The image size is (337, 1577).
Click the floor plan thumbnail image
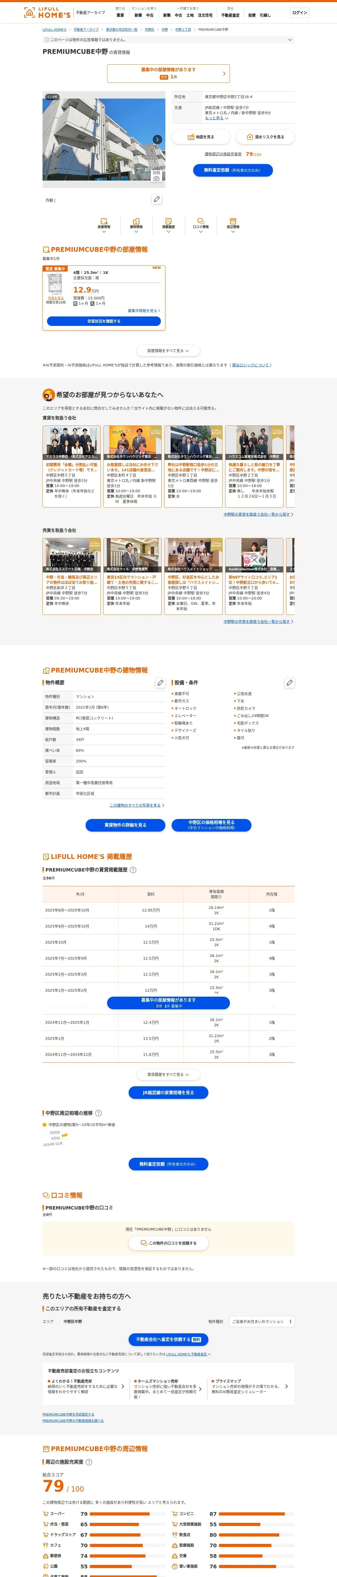tap(56, 284)
